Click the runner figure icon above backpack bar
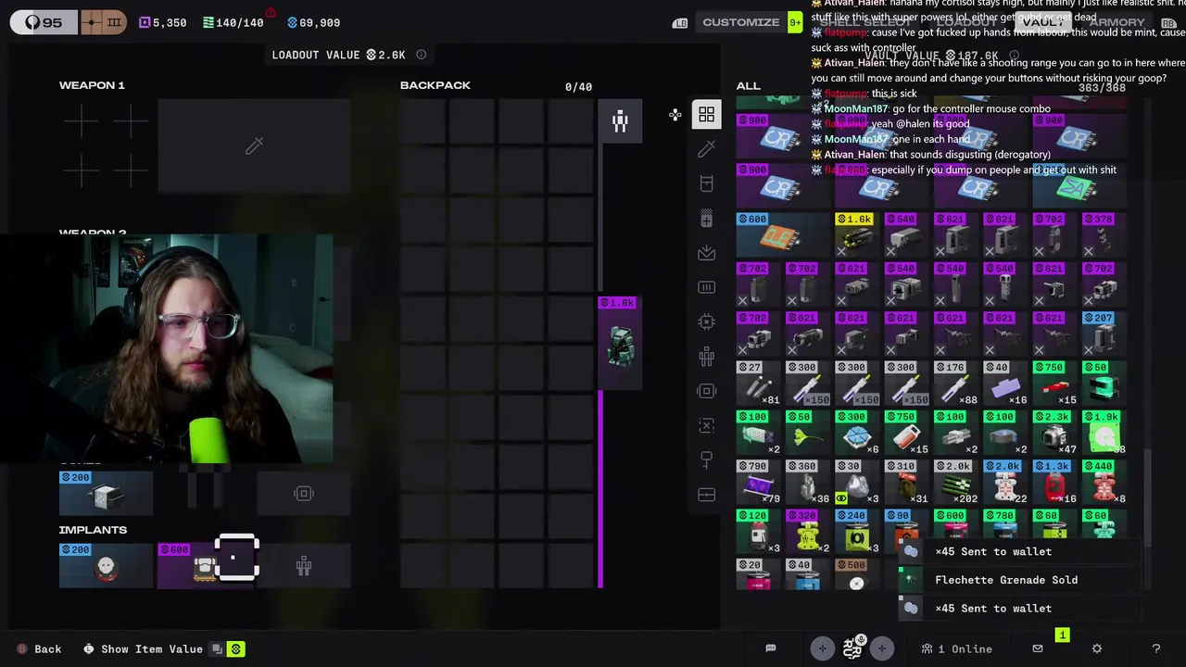Screen dimensions: 1186x667 click(x=620, y=120)
